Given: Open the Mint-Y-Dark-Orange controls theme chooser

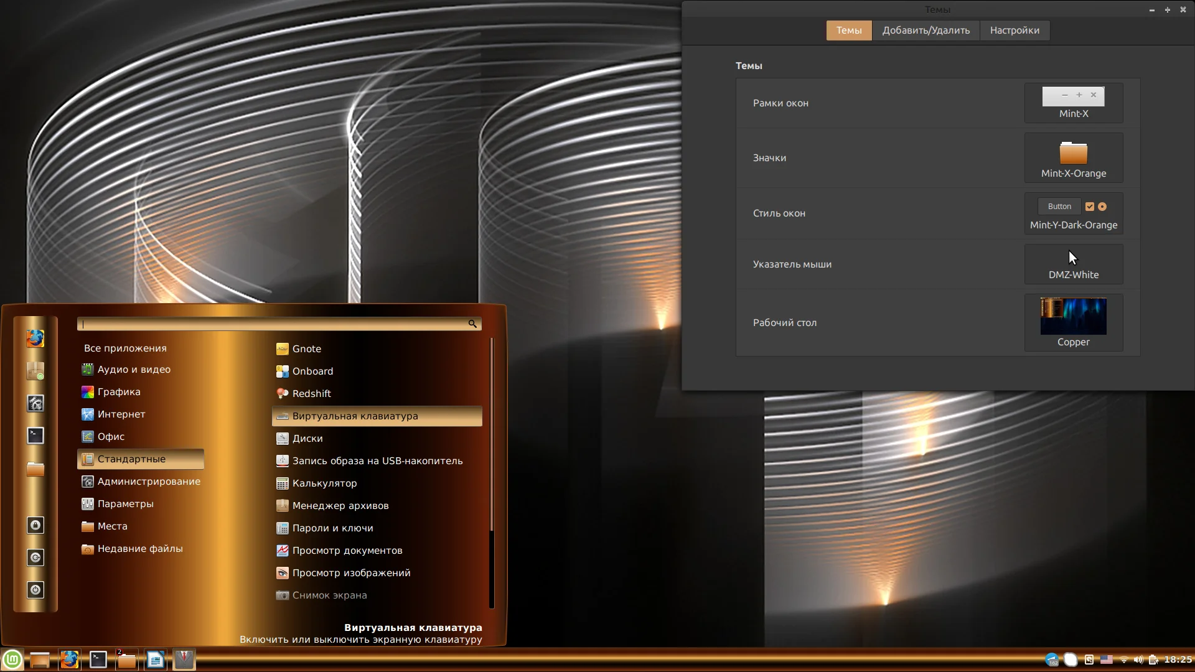Looking at the screenshot, I should [1074, 213].
